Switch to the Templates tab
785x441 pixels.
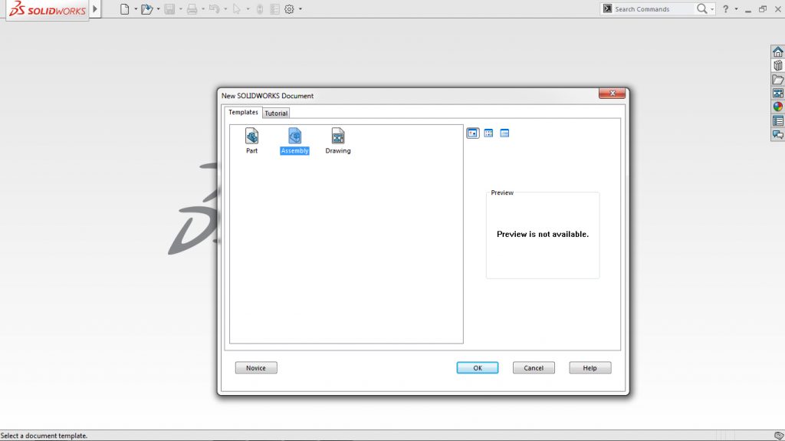[x=243, y=112]
